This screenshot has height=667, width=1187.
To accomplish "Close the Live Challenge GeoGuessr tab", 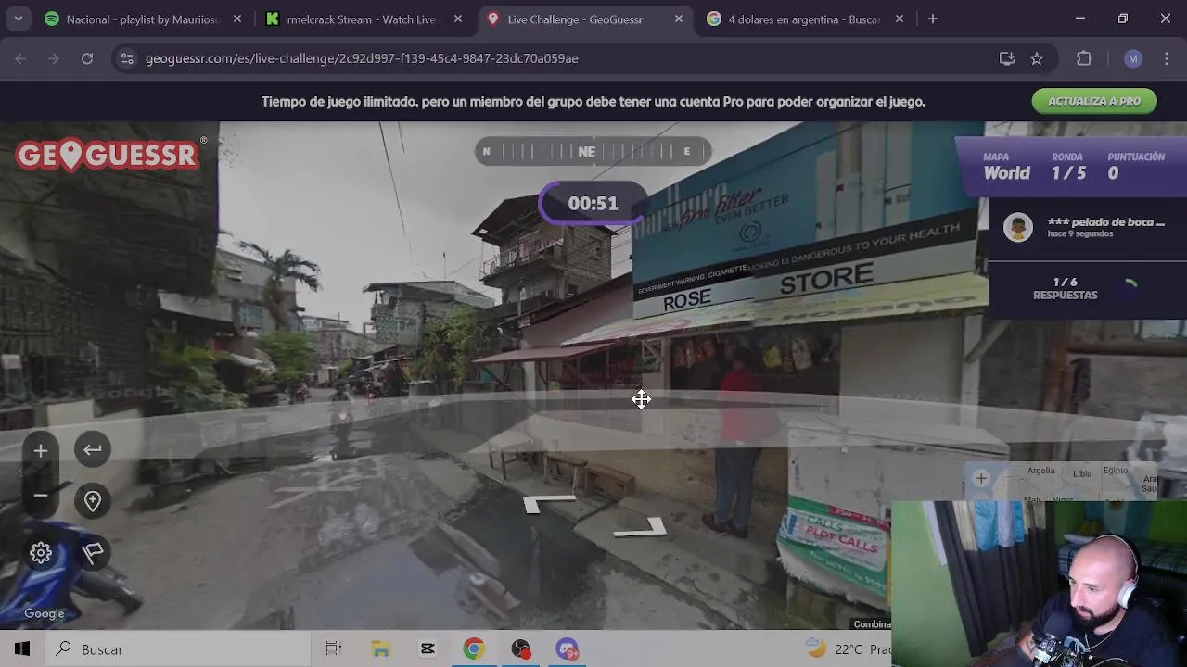I will click(679, 19).
